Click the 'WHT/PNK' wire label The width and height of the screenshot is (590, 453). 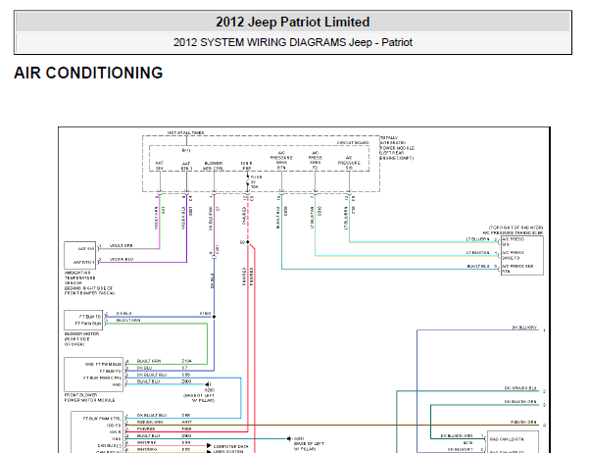[146, 442]
